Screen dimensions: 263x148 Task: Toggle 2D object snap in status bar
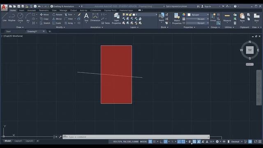[183, 141]
